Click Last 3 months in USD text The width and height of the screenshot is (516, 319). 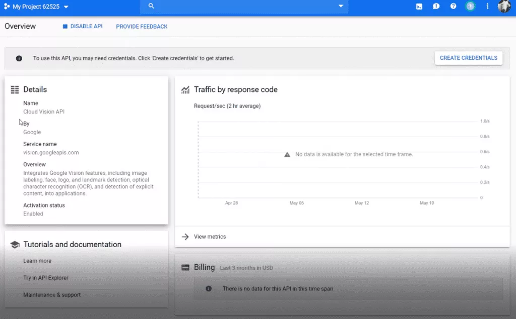[x=246, y=268]
